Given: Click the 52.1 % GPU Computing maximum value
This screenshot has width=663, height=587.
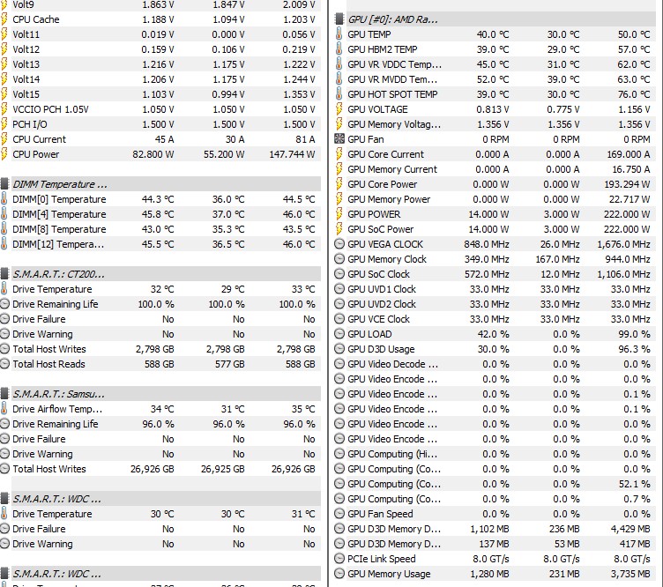Looking at the screenshot, I should tap(635, 484).
